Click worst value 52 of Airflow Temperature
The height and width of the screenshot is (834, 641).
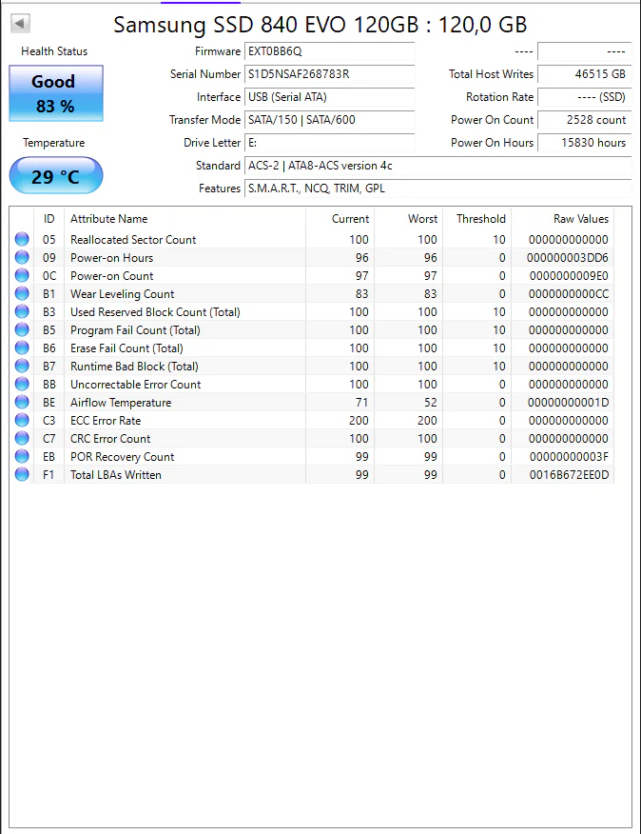[x=431, y=403]
